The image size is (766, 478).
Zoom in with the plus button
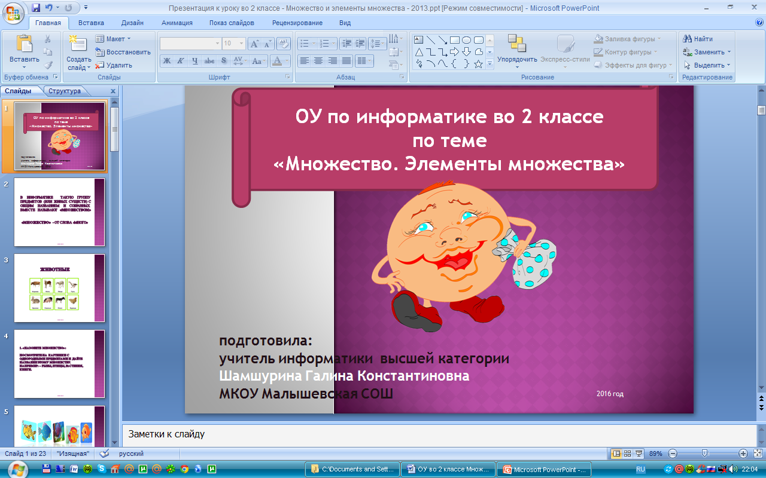point(743,454)
